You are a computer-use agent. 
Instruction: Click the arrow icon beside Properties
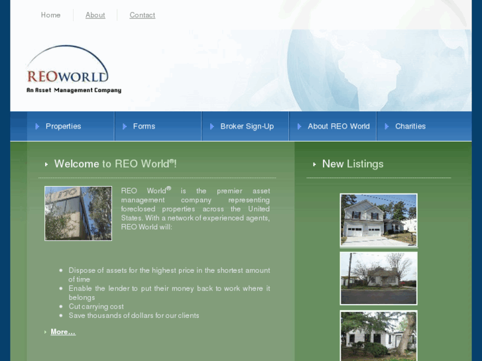point(37,127)
